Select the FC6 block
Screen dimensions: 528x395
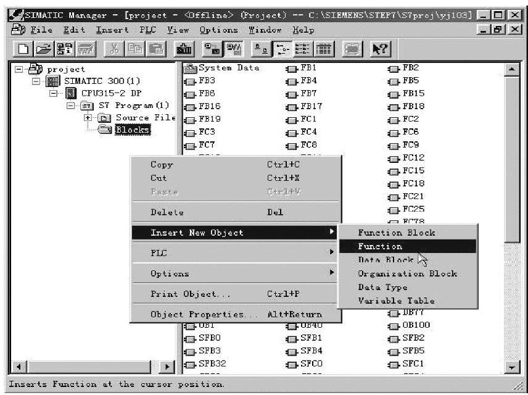pyautogui.click(x=403, y=133)
